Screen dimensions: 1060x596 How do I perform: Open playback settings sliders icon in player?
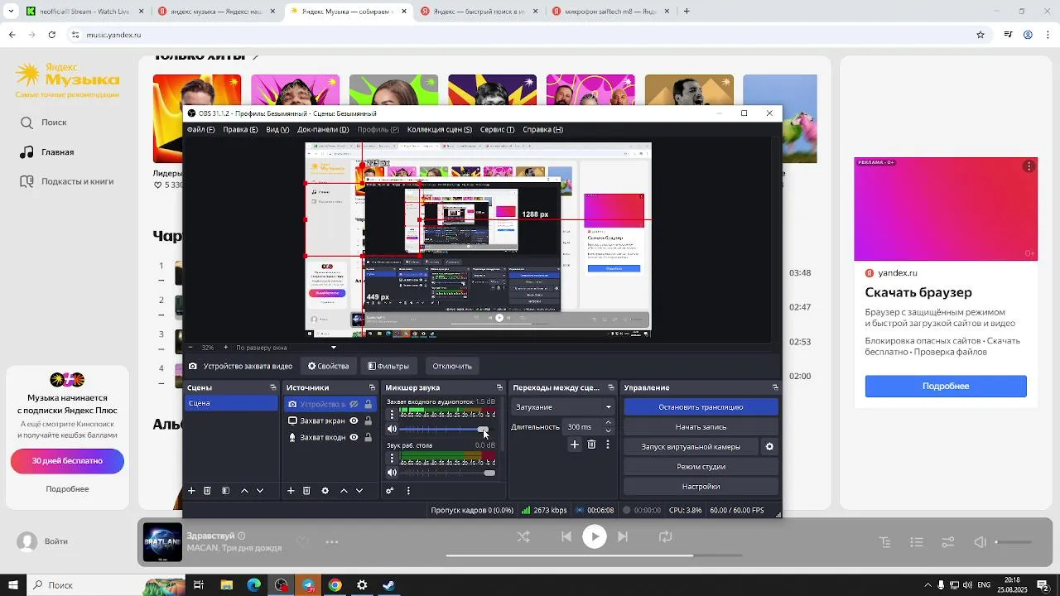click(x=948, y=542)
